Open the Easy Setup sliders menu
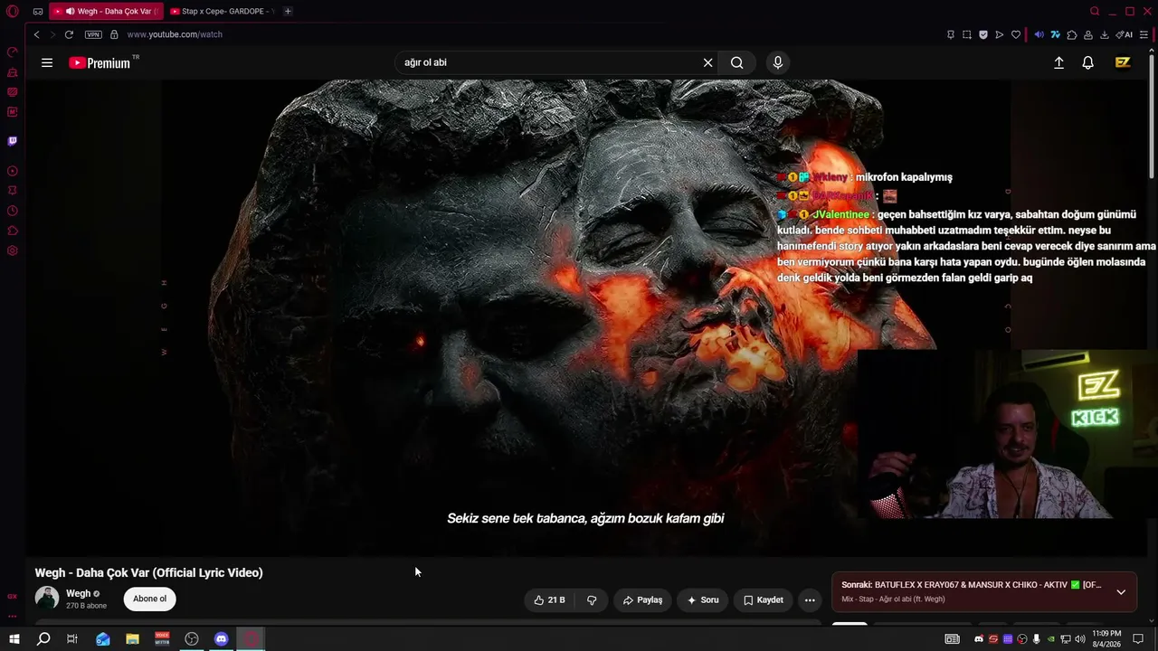 (x=1144, y=34)
